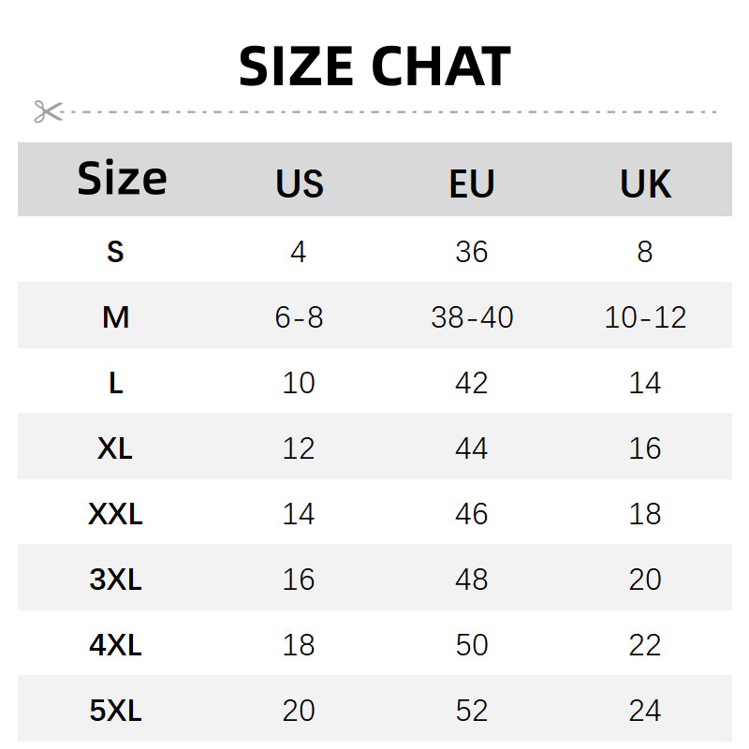The width and height of the screenshot is (749, 749).
Task: Select the Size column header
Action: [122, 179]
